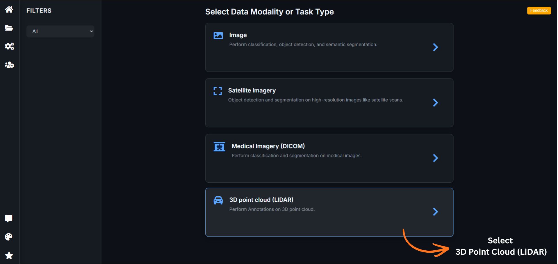Go to home via sidebar house icon

tap(9, 10)
